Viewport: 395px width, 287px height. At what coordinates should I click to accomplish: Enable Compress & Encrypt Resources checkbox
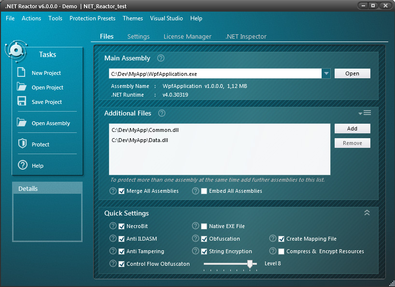281,251
